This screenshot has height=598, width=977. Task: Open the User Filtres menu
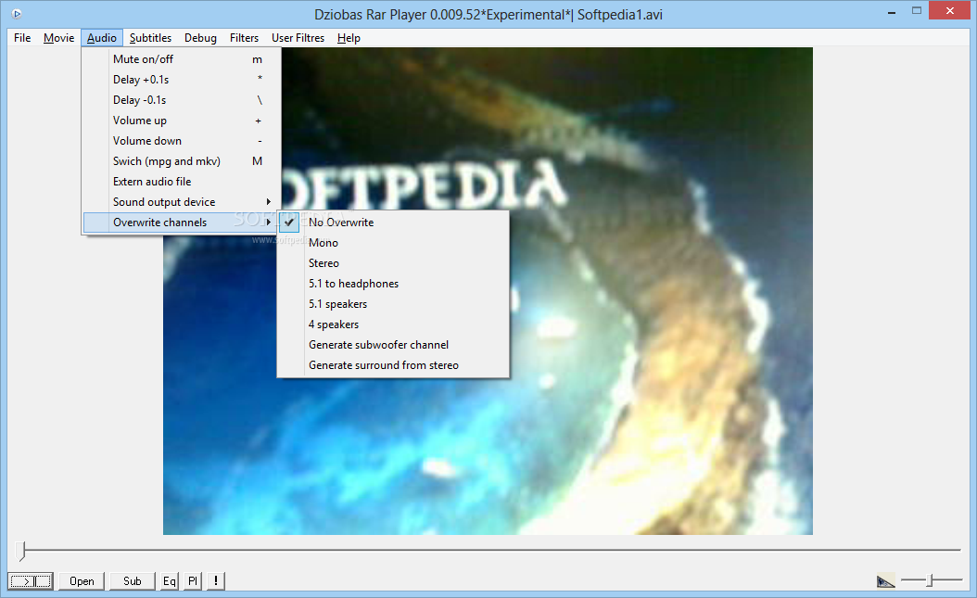point(298,38)
